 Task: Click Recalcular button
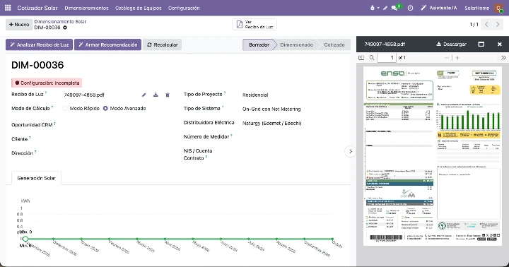[x=163, y=44]
